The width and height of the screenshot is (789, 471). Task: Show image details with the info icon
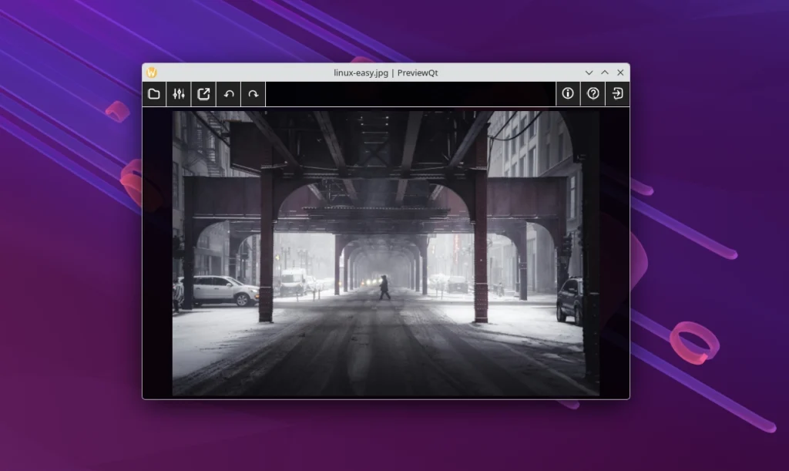point(568,93)
